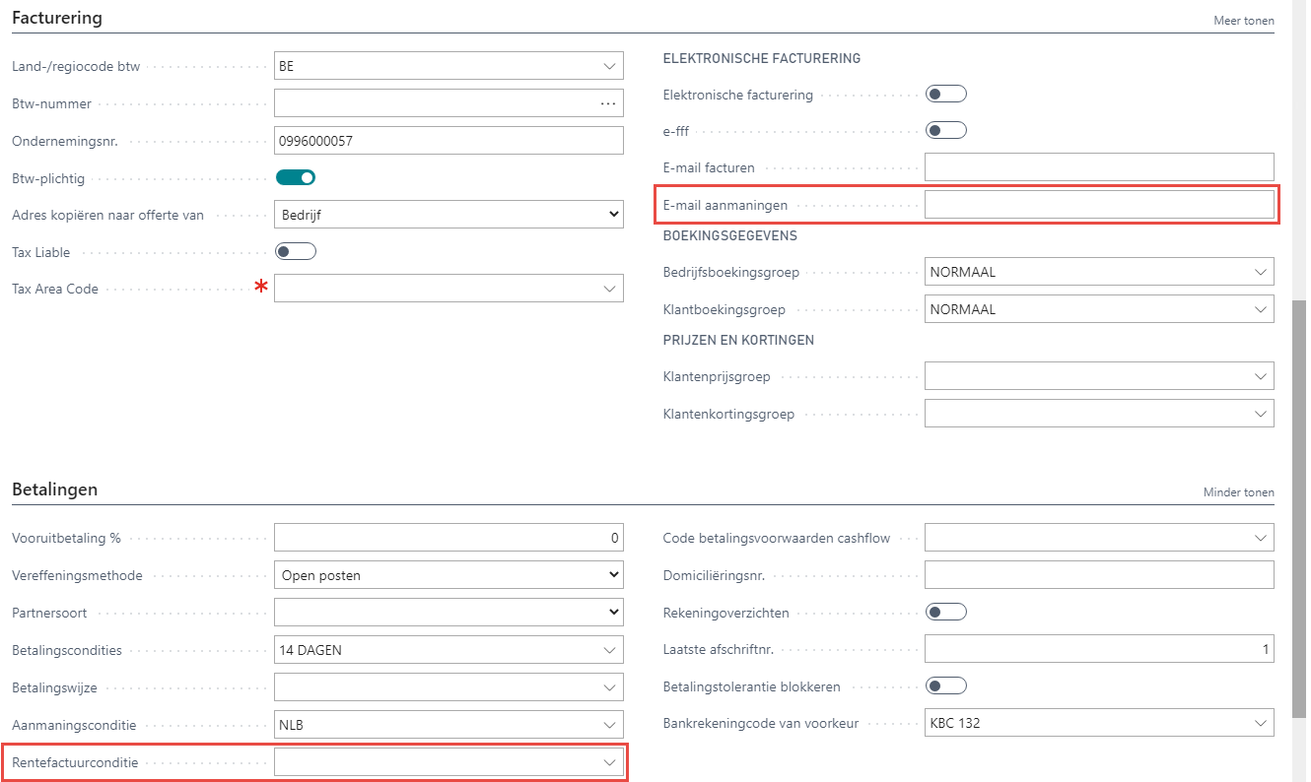Click the Btw-nummer ellipsis lookup icon

(x=608, y=103)
